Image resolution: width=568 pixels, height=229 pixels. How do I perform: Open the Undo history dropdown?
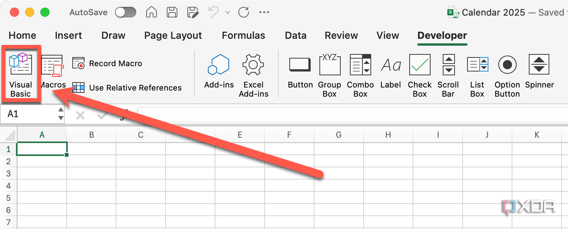(227, 12)
